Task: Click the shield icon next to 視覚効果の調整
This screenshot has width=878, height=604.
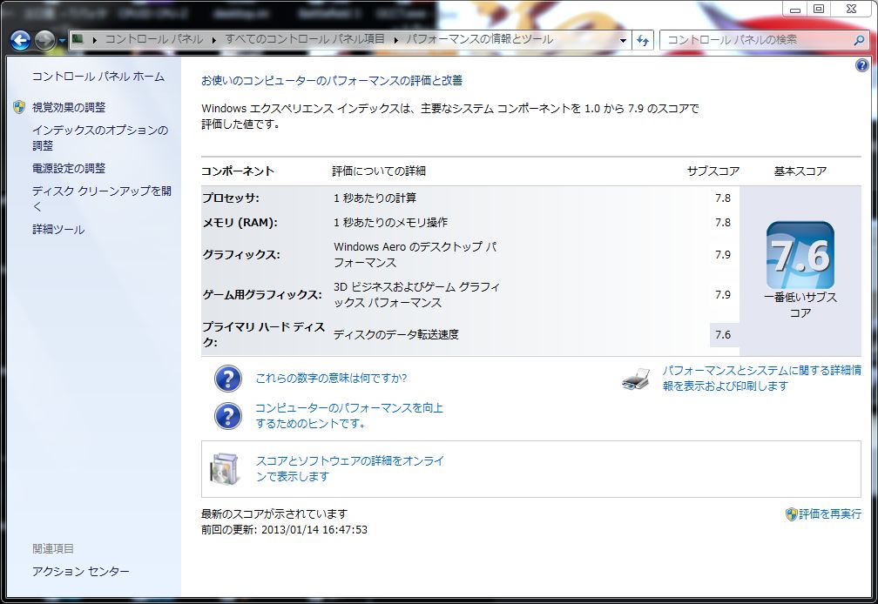Action: point(19,107)
